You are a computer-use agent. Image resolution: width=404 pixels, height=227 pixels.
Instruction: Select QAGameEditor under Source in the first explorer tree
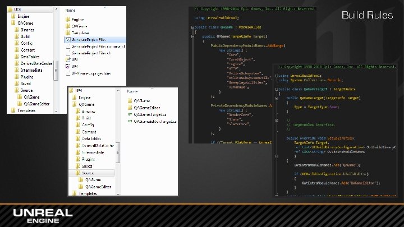point(36,104)
